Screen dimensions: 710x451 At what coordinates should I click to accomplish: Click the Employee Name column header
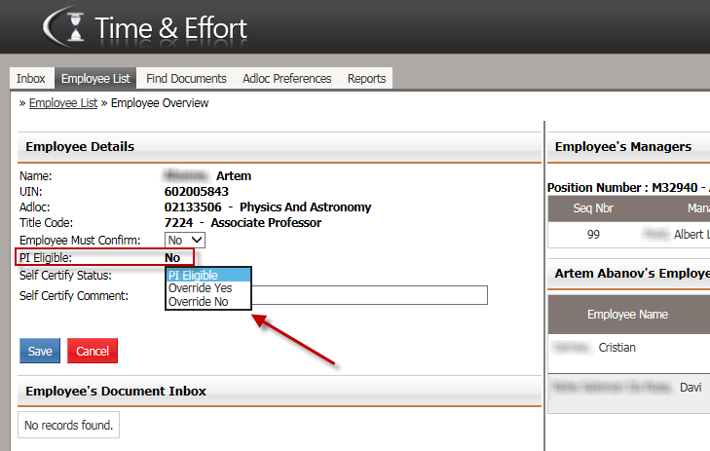click(626, 315)
